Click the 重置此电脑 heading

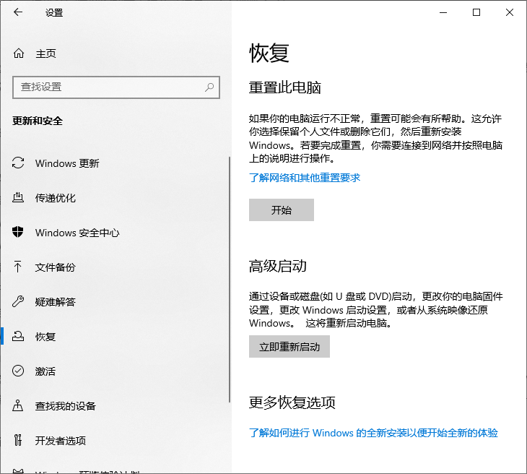point(285,87)
